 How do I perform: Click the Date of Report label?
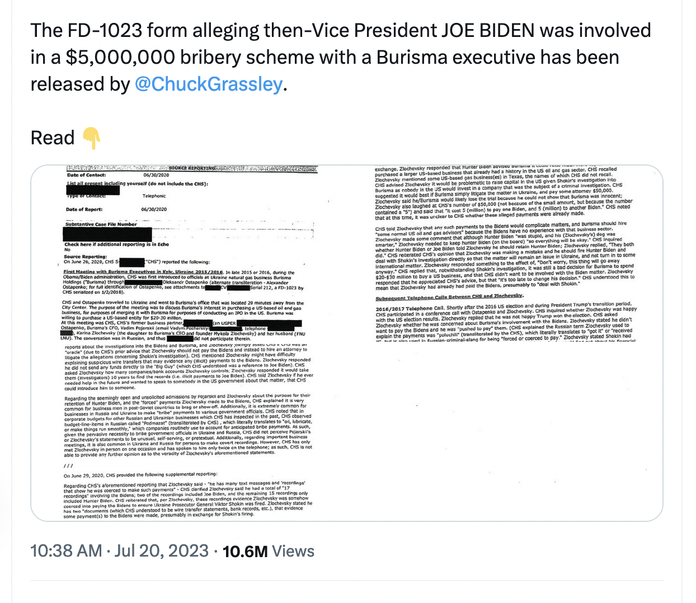[x=84, y=209]
